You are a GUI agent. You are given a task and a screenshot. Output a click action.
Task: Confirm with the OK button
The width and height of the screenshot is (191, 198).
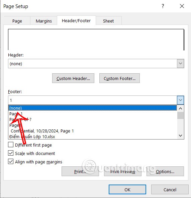click(127, 190)
